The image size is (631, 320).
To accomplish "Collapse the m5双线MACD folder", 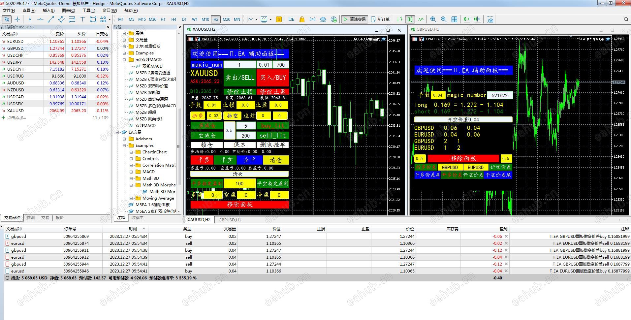I will click(124, 60).
